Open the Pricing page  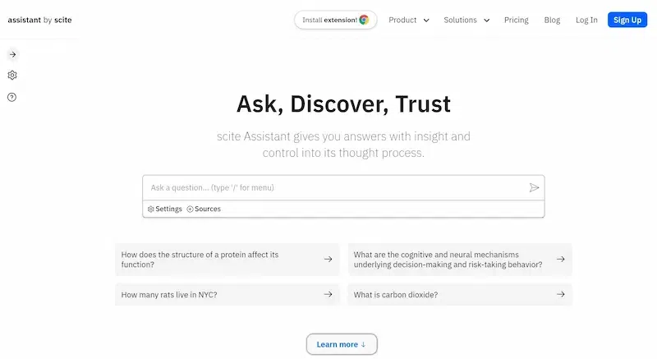pyautogui.click(x=517, y=20)
